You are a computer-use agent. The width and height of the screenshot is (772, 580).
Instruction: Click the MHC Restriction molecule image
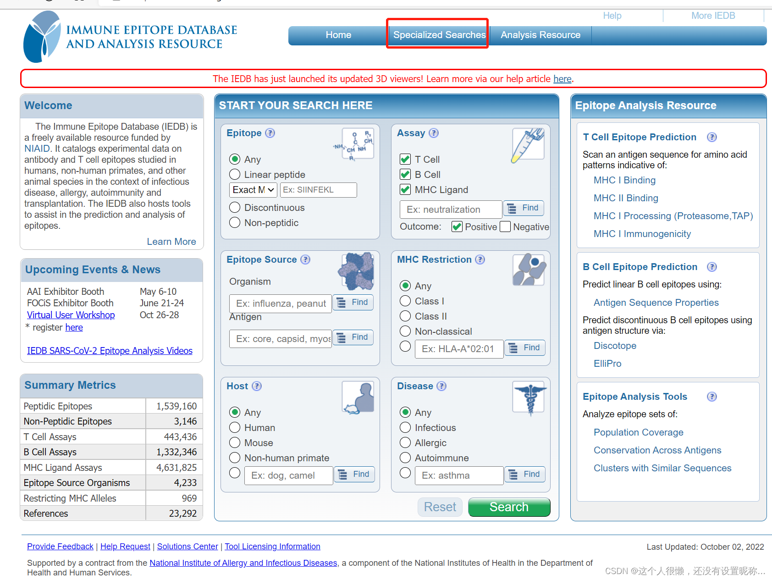point(529,270)
